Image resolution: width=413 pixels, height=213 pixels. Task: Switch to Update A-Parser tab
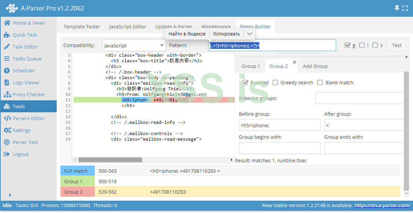pos(173,26)
